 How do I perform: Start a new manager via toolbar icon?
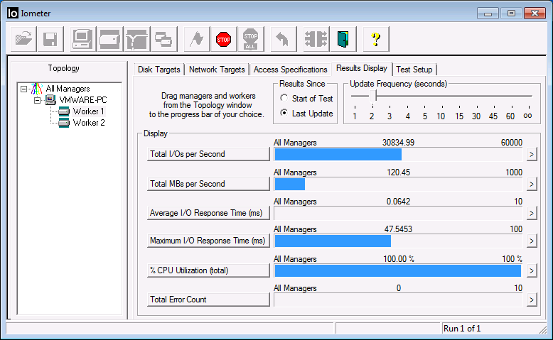tap(83, 39)
